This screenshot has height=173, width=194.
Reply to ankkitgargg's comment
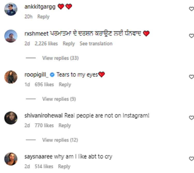[x=43, y=17]
